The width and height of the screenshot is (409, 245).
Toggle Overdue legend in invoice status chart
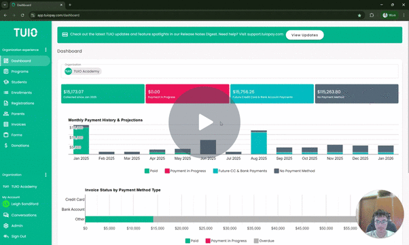click(264, 241)
